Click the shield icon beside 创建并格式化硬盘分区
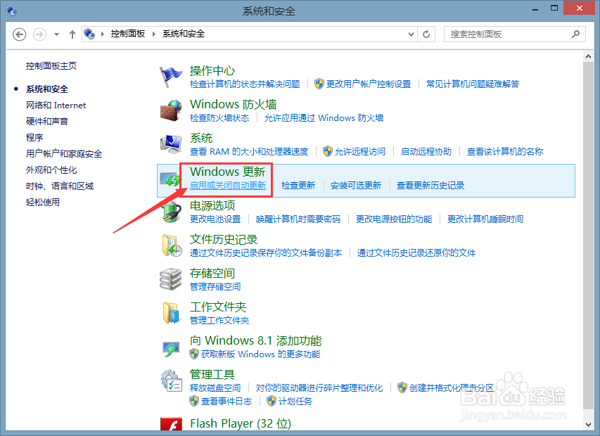Screen dimensions: 600x436 [x=402, y=387]
